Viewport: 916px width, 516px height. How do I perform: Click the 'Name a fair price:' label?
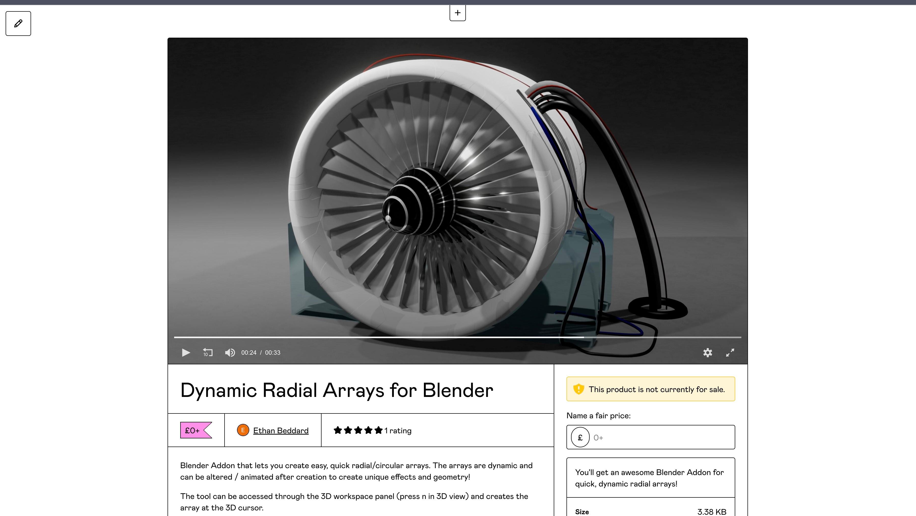599,415
